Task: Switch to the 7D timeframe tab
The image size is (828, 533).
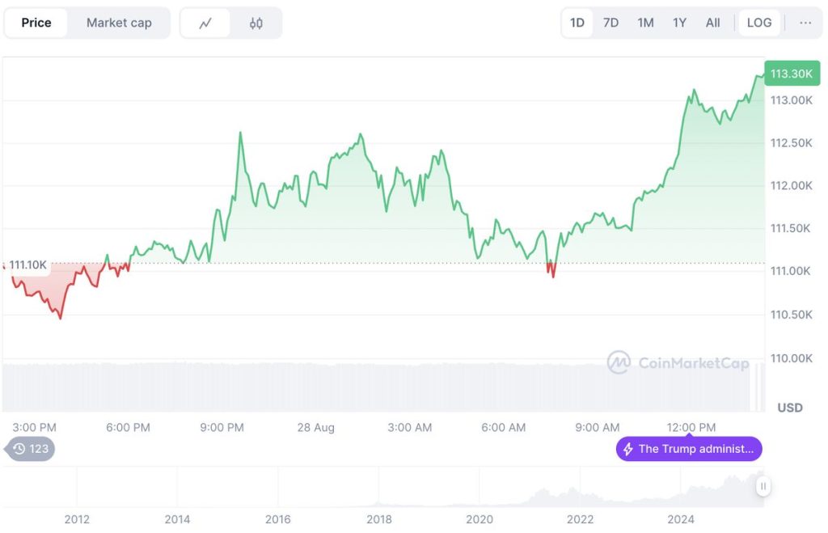Action: point(610,23)
